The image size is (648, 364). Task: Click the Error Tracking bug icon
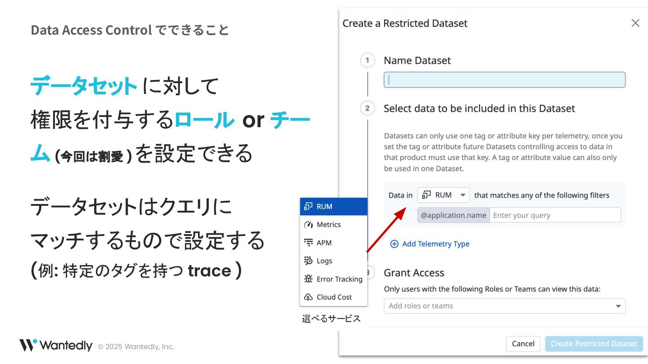point(308,279)
